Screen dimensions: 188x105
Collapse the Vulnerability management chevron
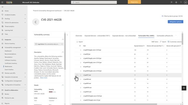(25, 47)
